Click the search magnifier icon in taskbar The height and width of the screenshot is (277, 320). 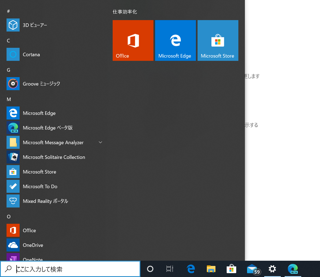8,269
